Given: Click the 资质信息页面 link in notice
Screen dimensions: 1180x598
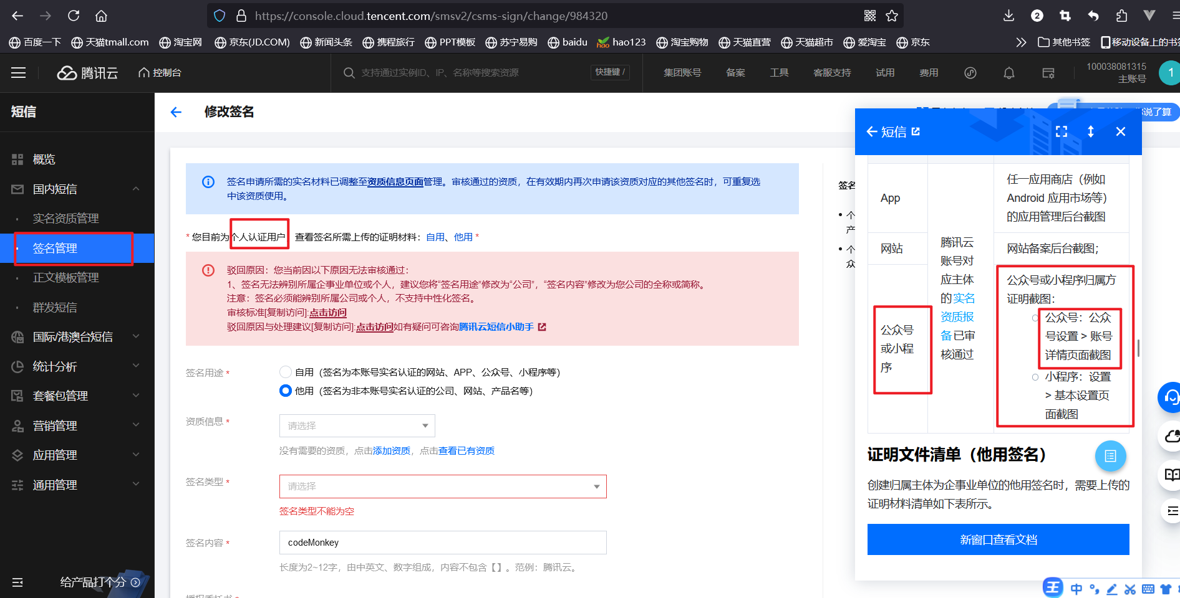Looking at the screenshot, I should pyautogui.click(x=395, y=182).
